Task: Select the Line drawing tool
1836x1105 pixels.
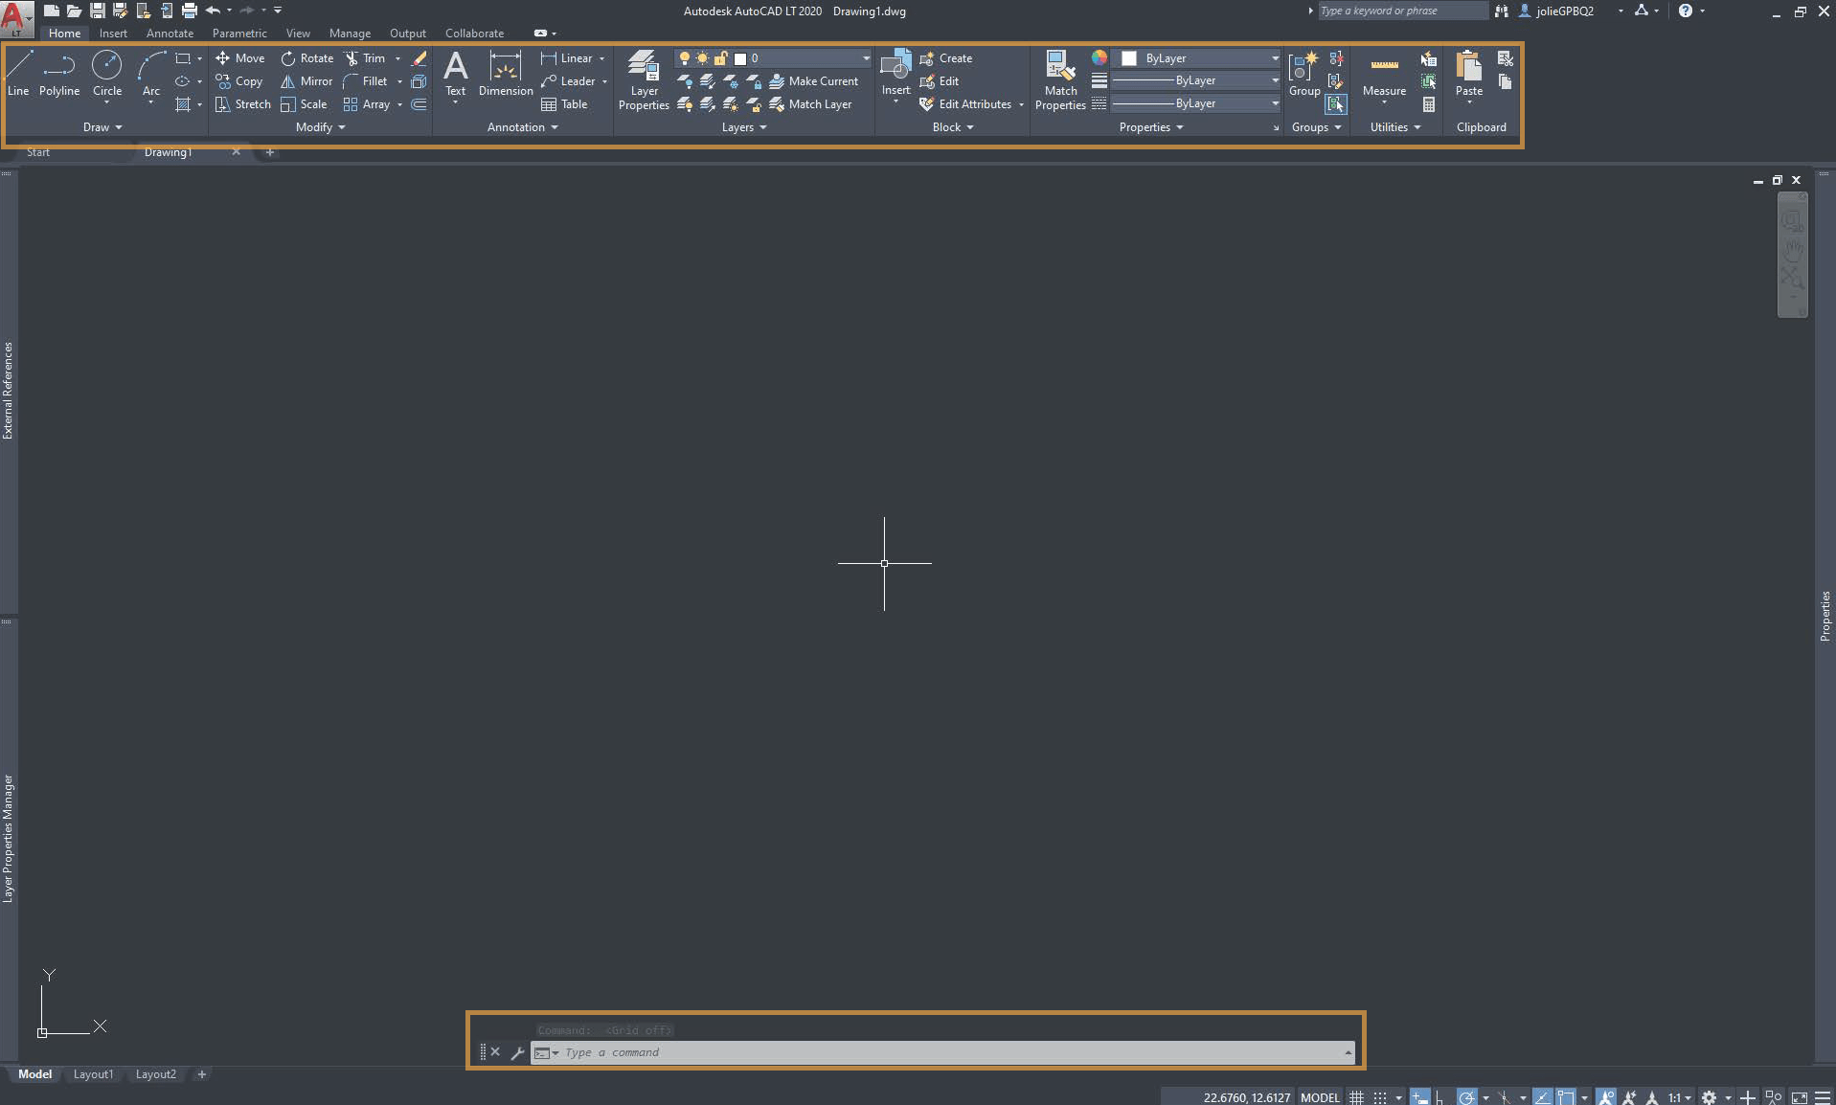Action: click(x=18, y=73)
